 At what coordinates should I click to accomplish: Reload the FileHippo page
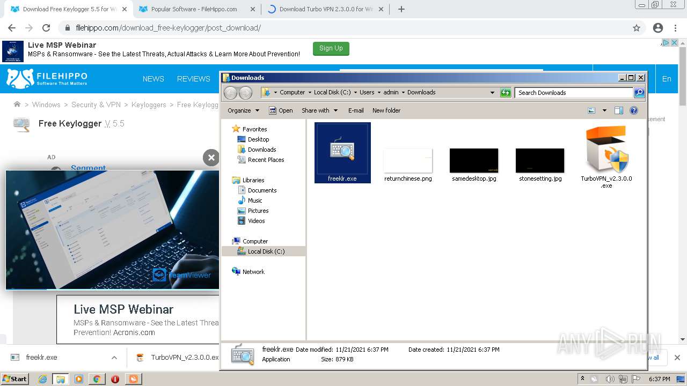[x=46, y=28]
